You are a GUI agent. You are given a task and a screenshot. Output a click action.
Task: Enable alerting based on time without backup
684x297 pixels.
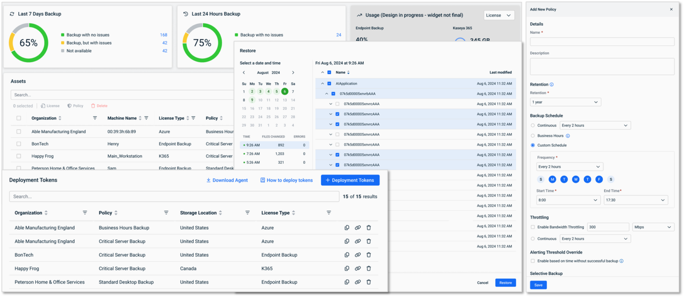(x=533, y=261)
